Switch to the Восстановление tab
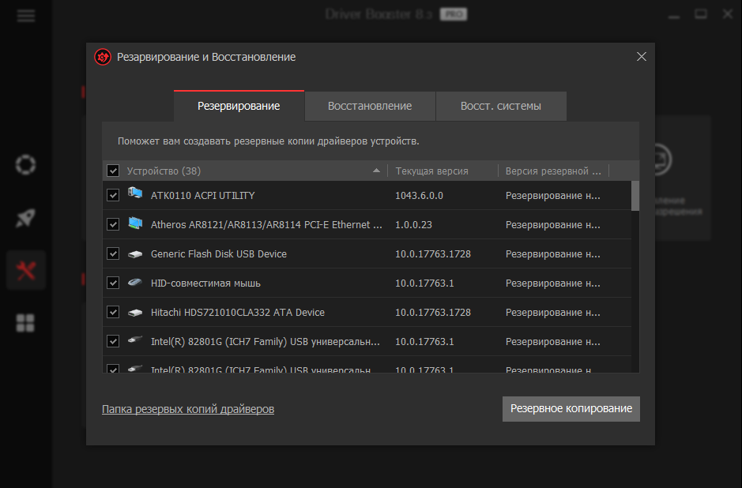Viewport: 742px width, 488px height. [x=370, y=106]
